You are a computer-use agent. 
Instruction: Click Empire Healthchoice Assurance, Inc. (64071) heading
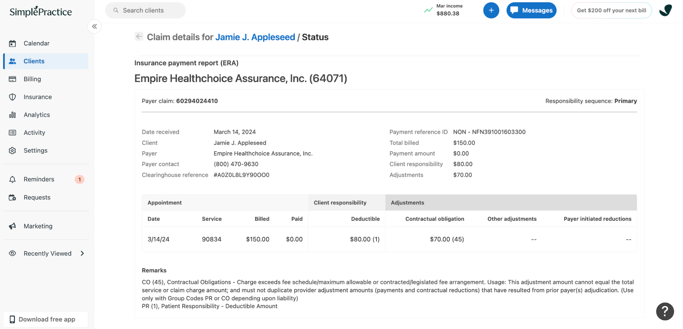click(x=241, y=78)
